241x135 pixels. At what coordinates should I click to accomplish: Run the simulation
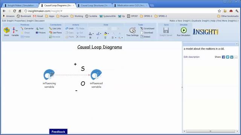(183, 31)
